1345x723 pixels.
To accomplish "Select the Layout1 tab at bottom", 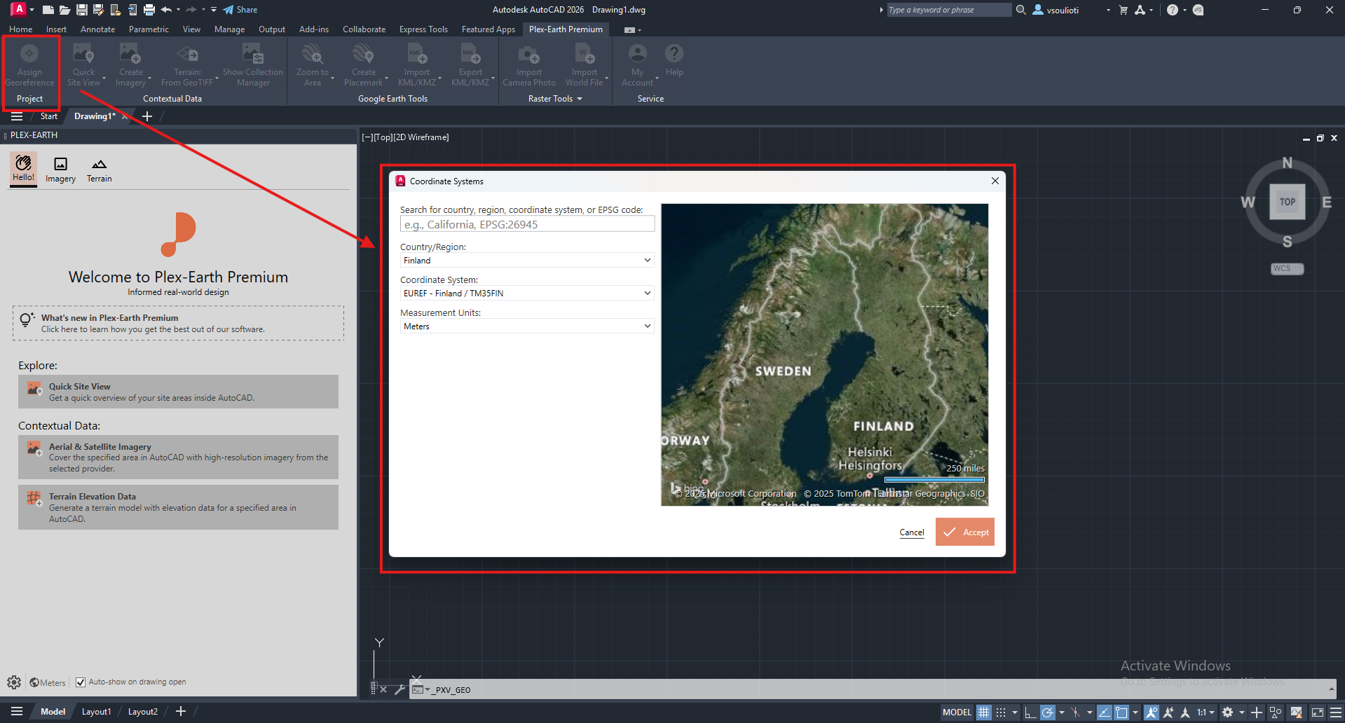I will coord(96,712).
